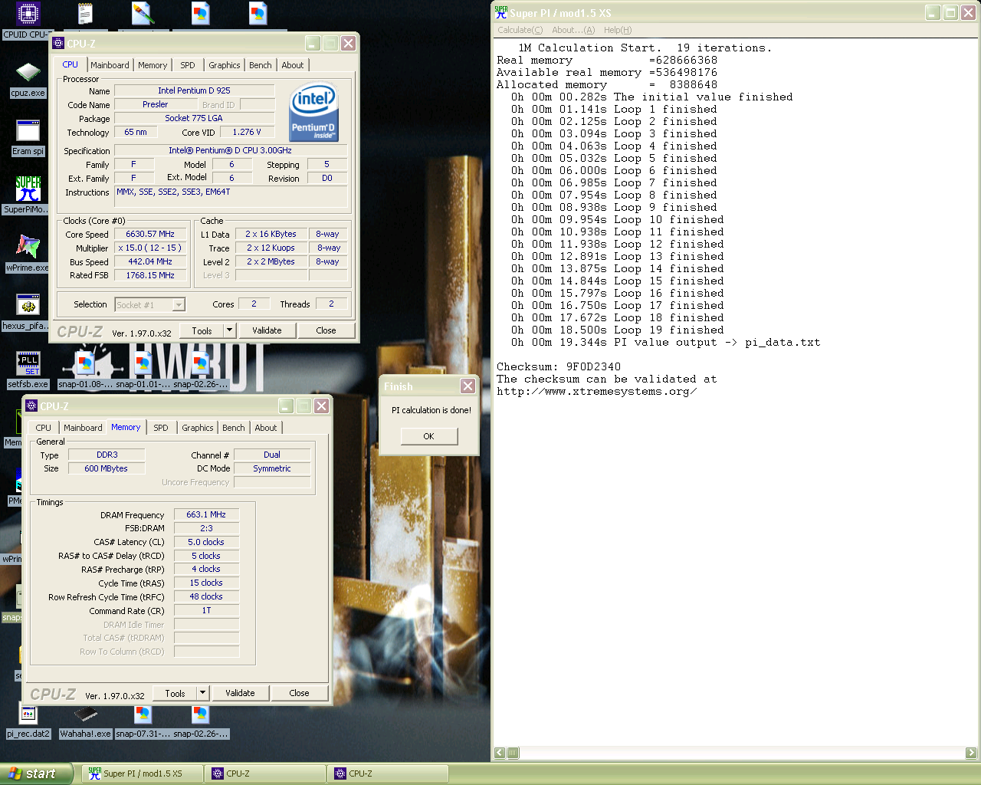This screenshot has width=981, height=785.
Task: Open About menu in Super PI
Action: [573, 30]
